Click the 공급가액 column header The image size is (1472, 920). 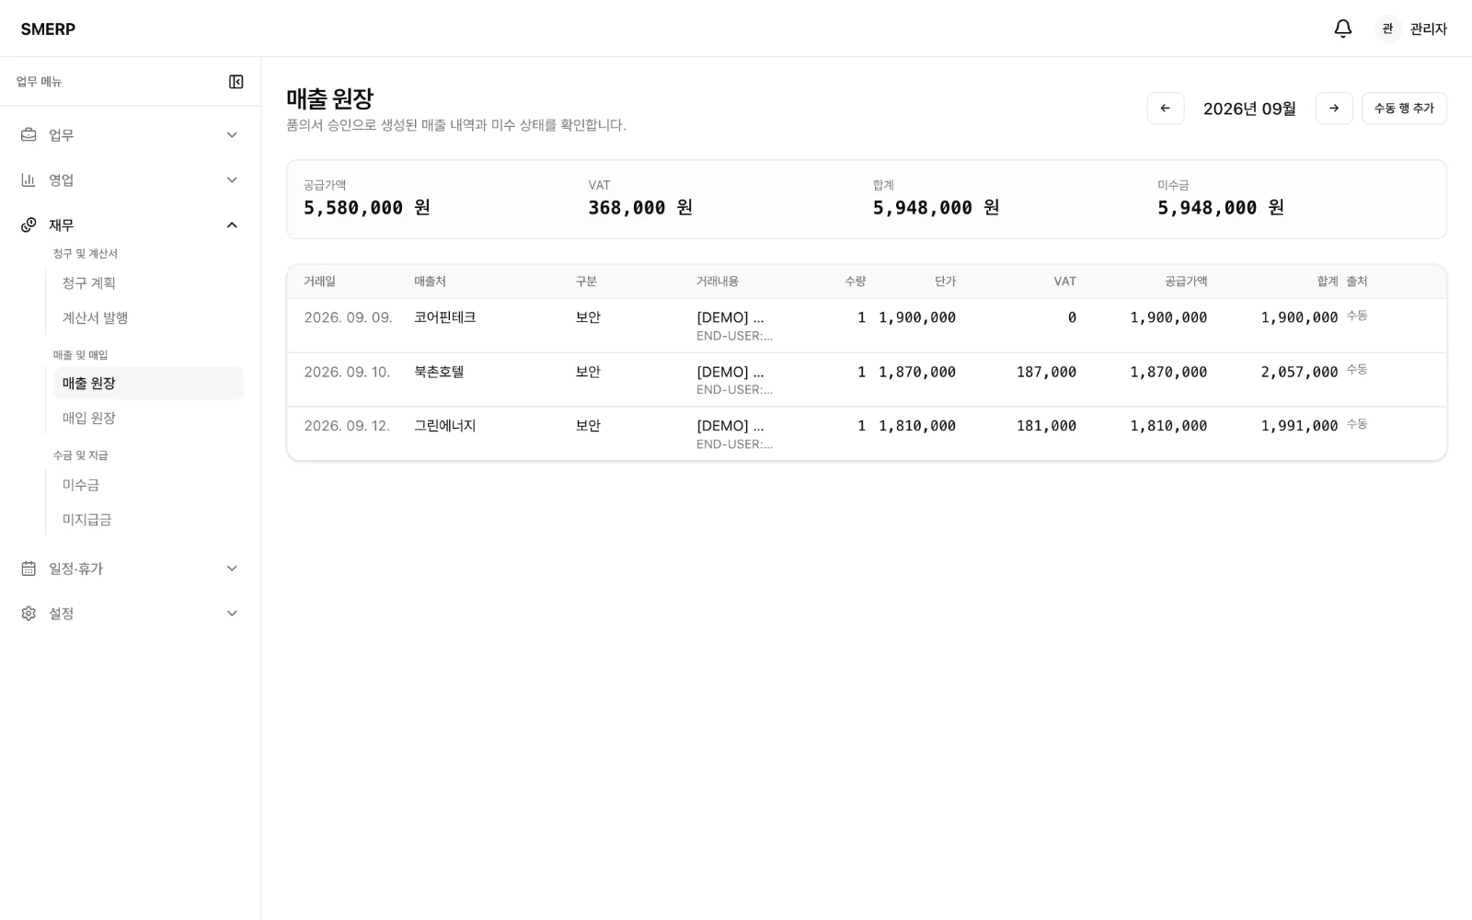click(x=1186, y=282)
